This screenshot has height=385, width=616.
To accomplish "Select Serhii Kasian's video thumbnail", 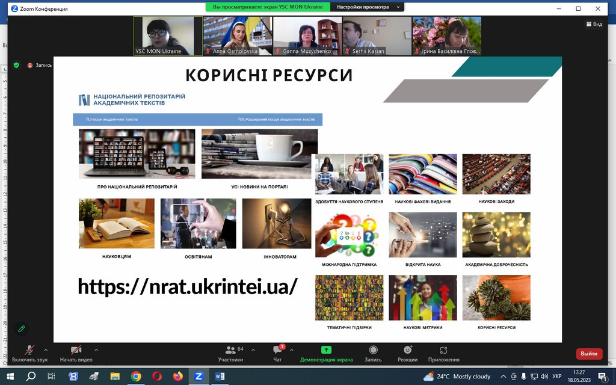I will (377, 35).
